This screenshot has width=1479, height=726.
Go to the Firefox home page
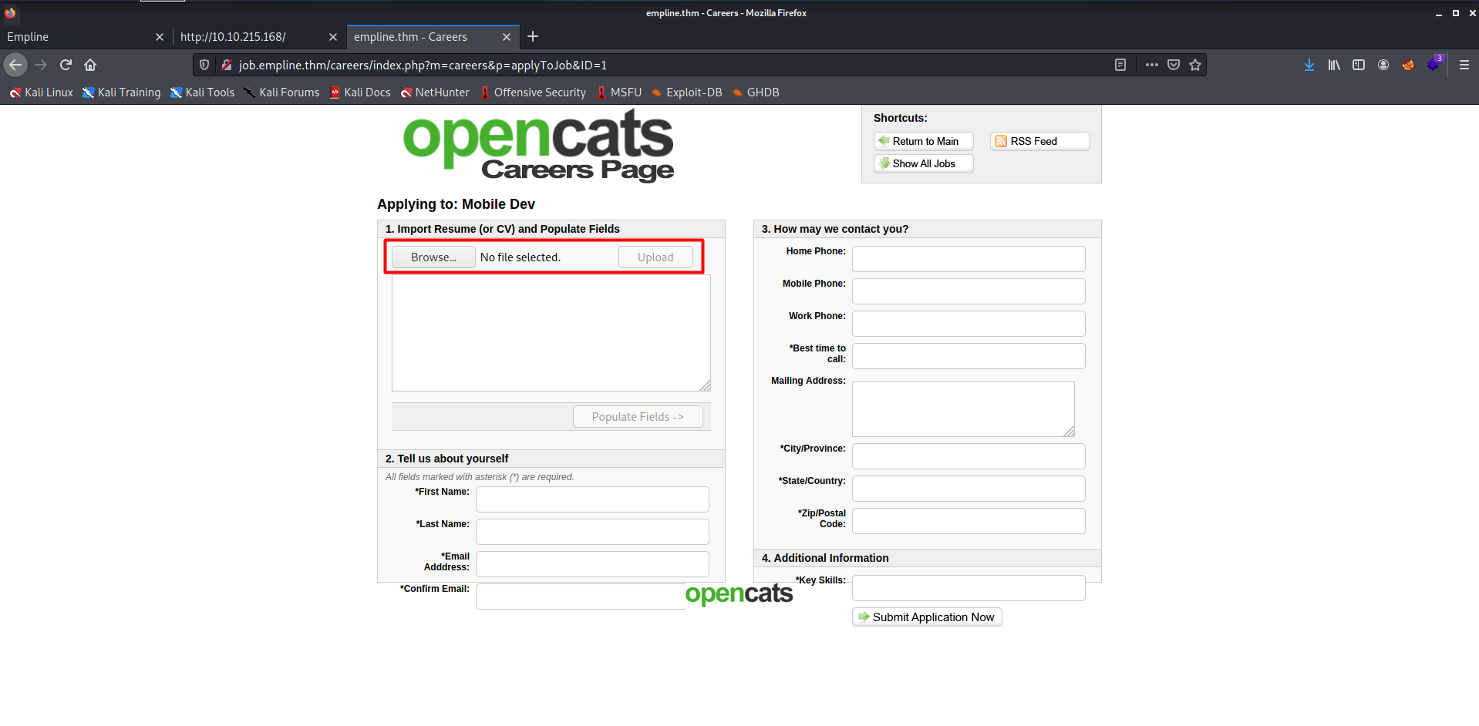[90, 65]
